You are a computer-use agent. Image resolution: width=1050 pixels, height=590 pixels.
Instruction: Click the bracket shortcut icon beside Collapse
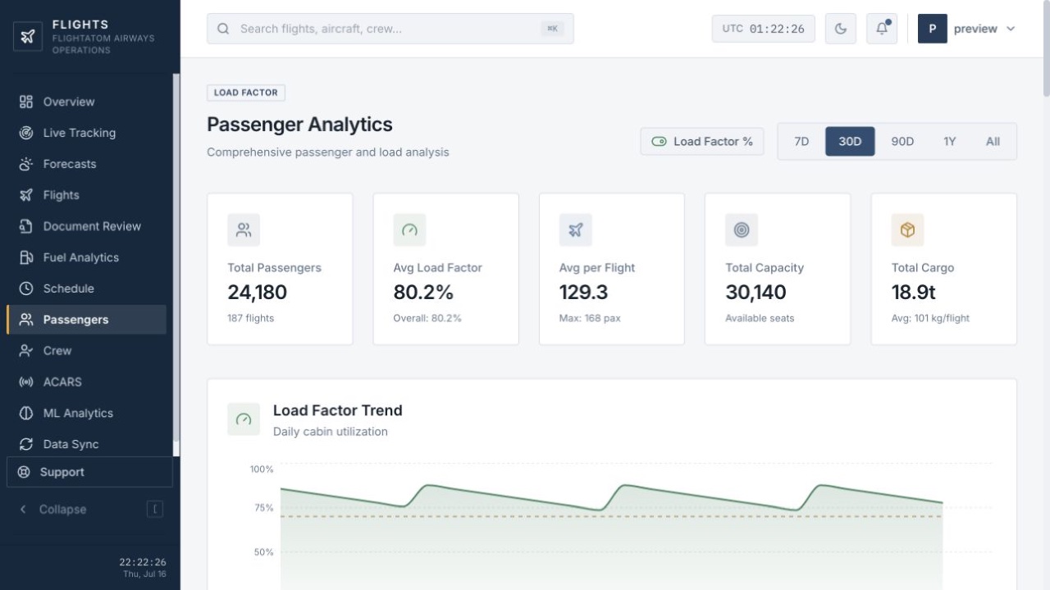(155, 509)
